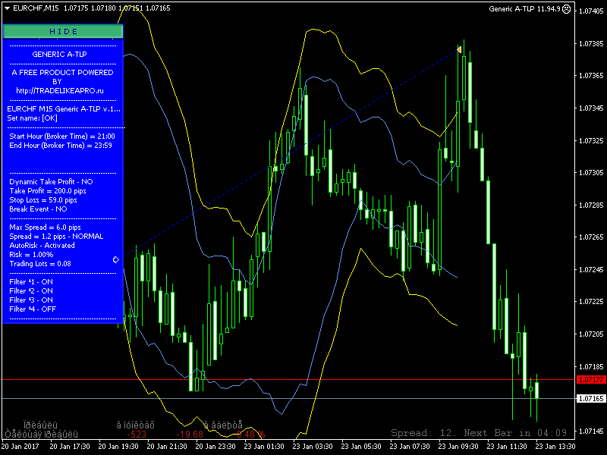607x455 pixels.
Task: Click the red -19.68 value at chart bottom
Action: coord(189,435)
